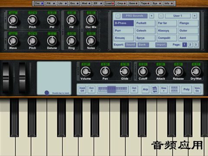This screenshot has width=208, height=156.
Task: Click the keyboard swap arrows icon
Action: pos(155,89)
